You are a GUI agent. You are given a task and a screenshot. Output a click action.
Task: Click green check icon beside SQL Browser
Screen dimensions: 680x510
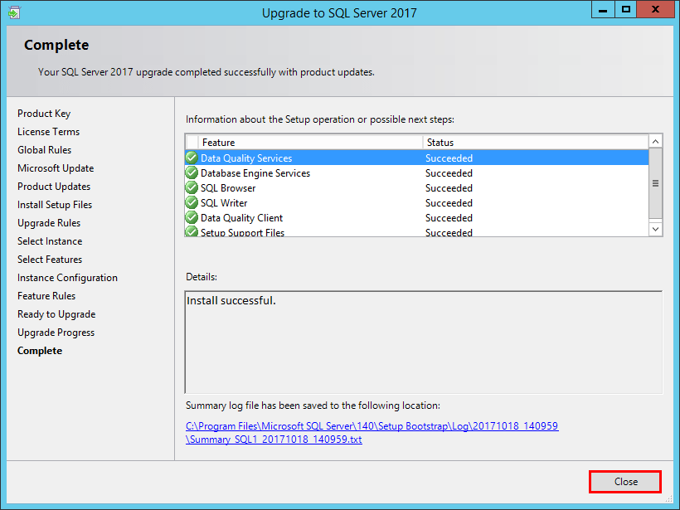pos(192,187)
